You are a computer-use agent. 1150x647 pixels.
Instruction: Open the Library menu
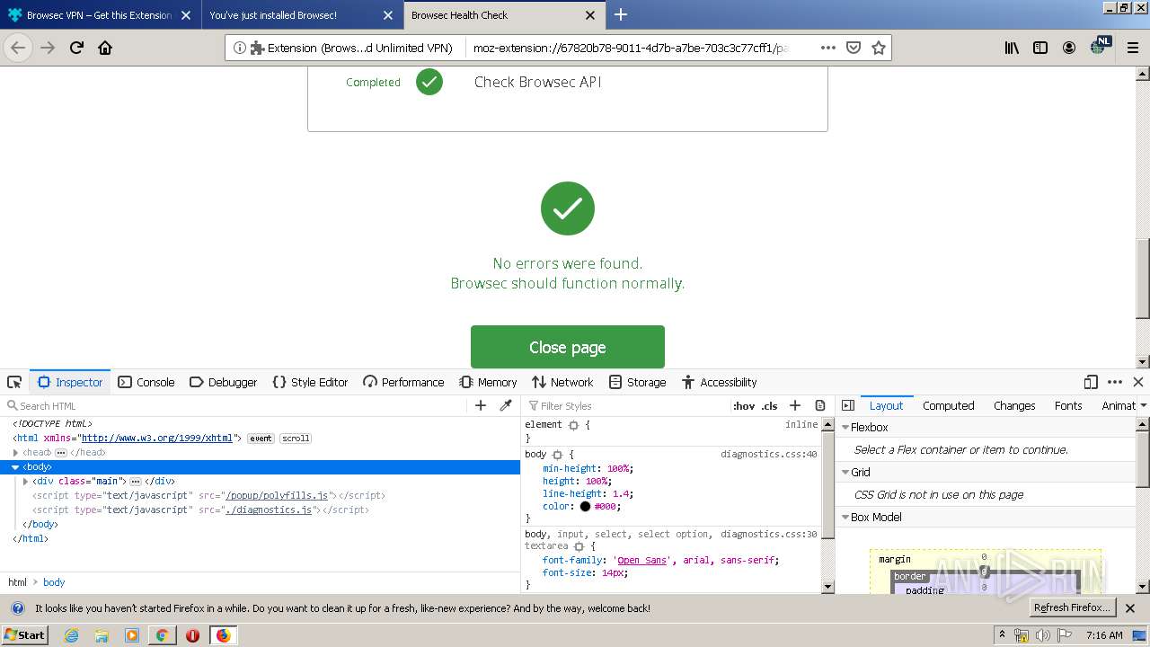(1012, 48)
